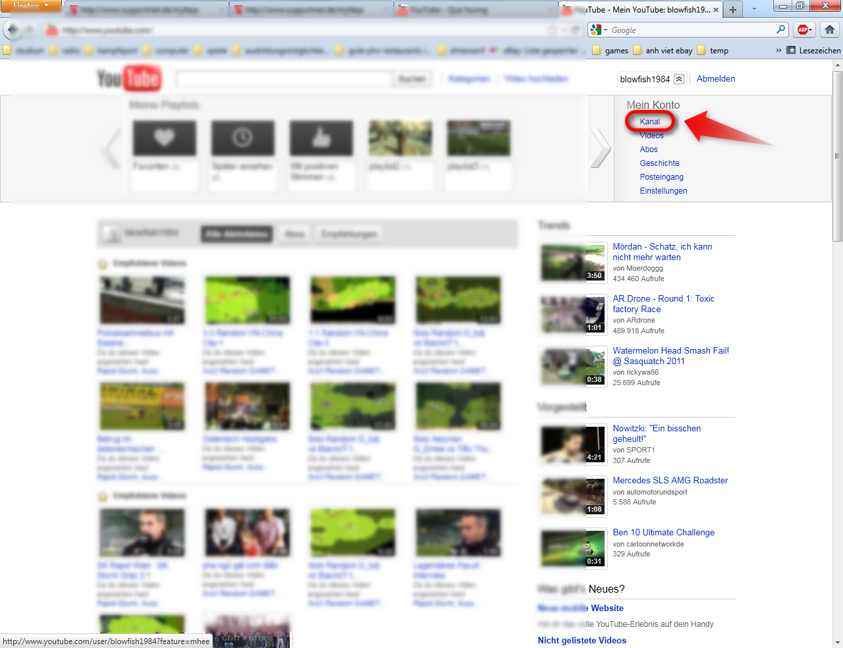Click the Video hochladen link

tap(535, 78)
